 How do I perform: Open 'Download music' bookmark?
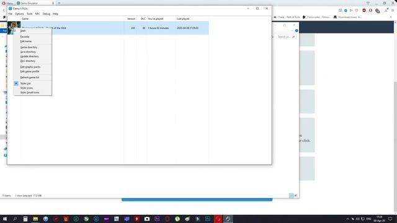(347, 17)
